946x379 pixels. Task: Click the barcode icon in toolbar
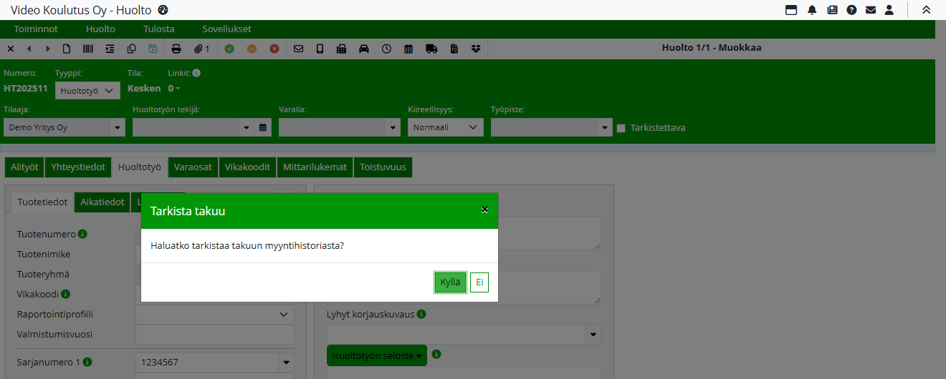pos(87,49)
